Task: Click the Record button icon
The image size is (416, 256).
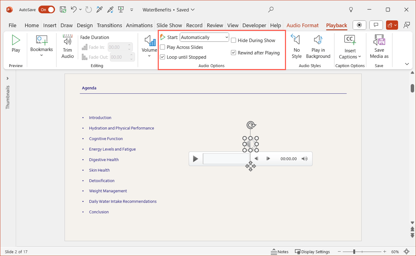Action: [359, 25]
